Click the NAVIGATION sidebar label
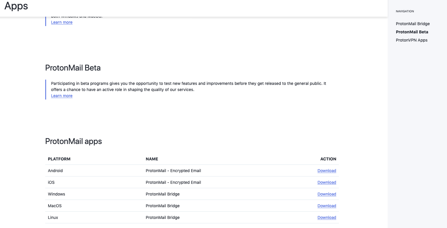 pyautogui.click(x=405, y=11)
